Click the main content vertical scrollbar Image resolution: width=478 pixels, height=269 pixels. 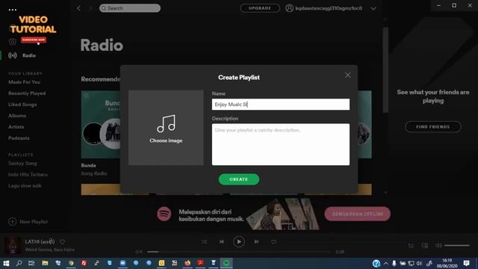tap(385, 70)
